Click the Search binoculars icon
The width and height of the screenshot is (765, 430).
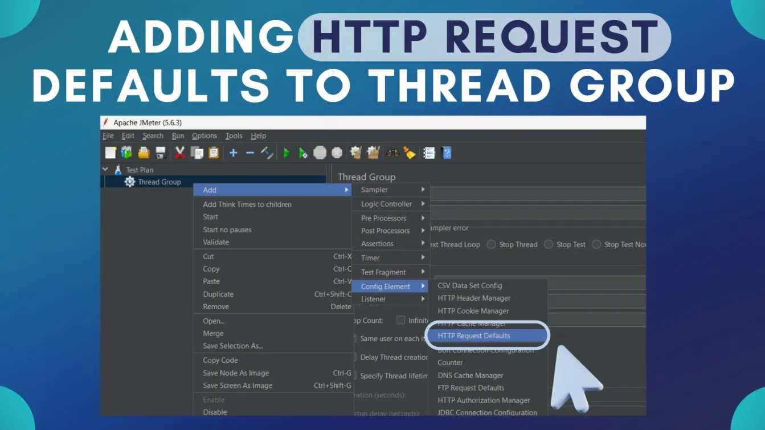[x=392, y=153]
